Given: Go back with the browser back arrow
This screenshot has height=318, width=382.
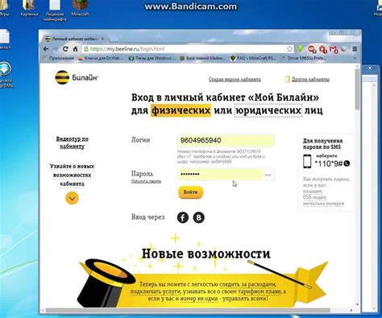Looking at the screenshot, I should pos(46,49).
